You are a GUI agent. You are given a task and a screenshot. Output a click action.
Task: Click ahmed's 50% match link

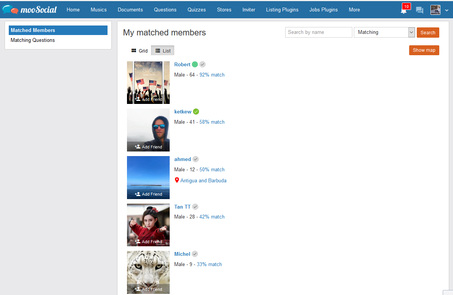[212, 169]
